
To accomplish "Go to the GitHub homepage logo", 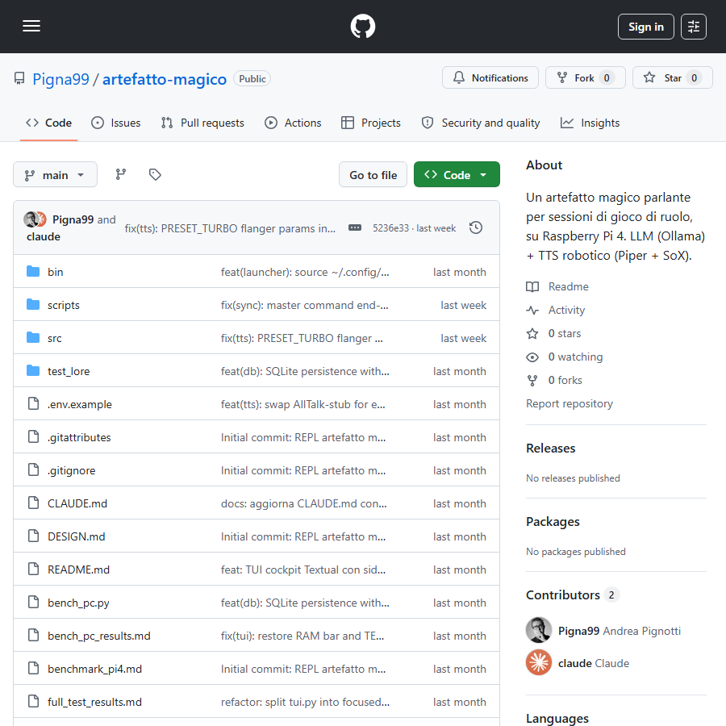I will coord(362,27).
